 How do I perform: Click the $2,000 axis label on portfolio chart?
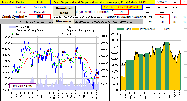coord(115,65)
